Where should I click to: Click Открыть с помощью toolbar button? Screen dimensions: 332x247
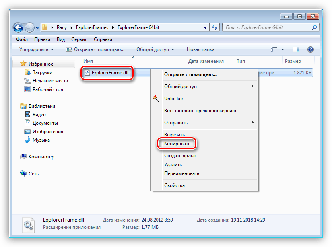(95, 49)
